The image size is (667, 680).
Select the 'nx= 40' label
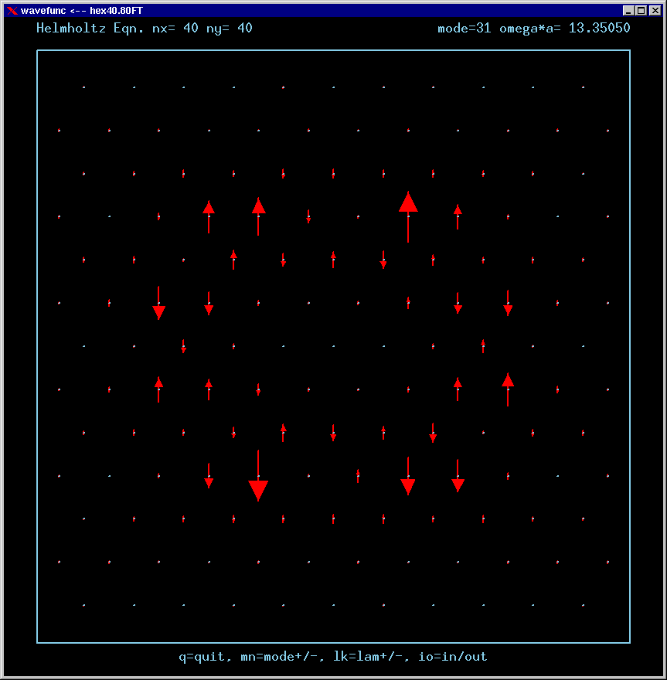pos(155,29)
